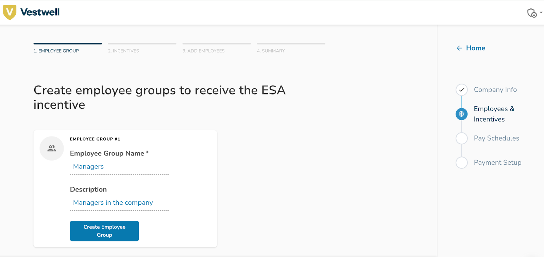This screenshot has height=257, width=544.
Task: Select the Payment Setup sidebar item
Action: [x=497, y=163]
